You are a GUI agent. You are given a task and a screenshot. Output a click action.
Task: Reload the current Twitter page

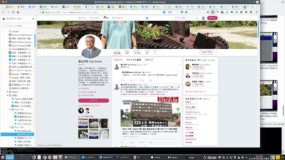[13, 12]
